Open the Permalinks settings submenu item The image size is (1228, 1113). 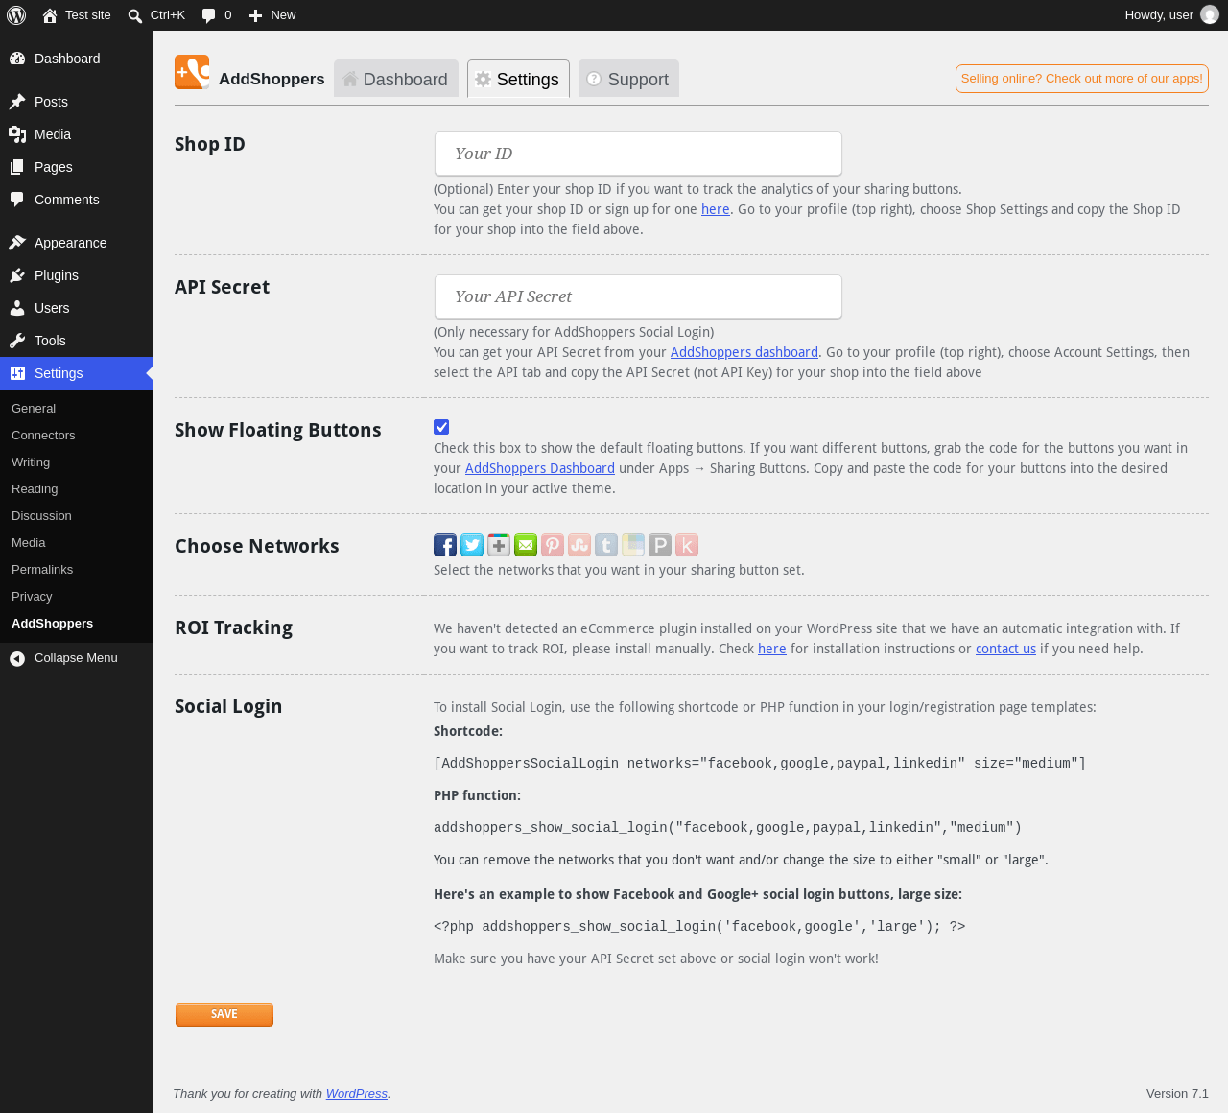coord(42,570)
